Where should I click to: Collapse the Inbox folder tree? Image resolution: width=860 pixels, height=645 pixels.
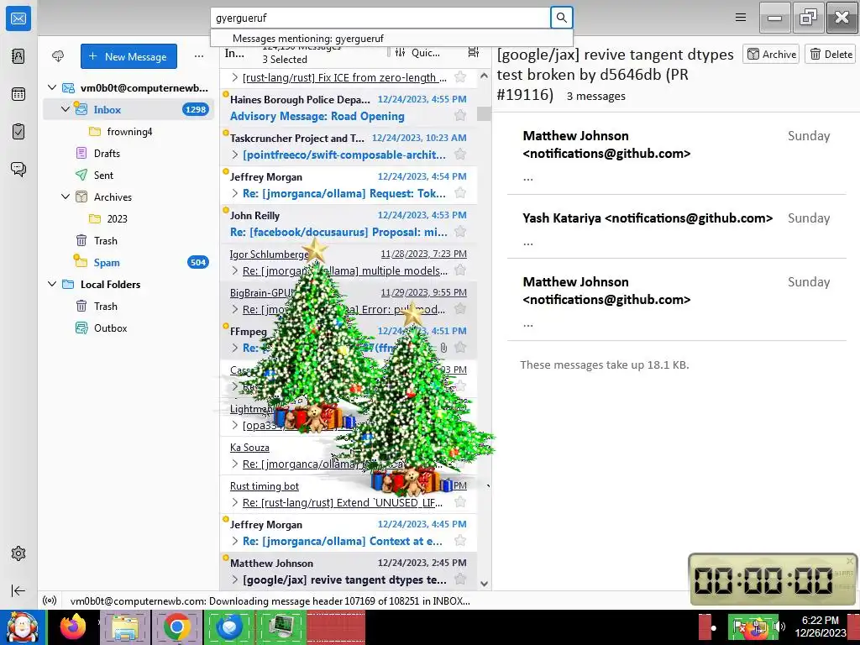coord(66,109)
